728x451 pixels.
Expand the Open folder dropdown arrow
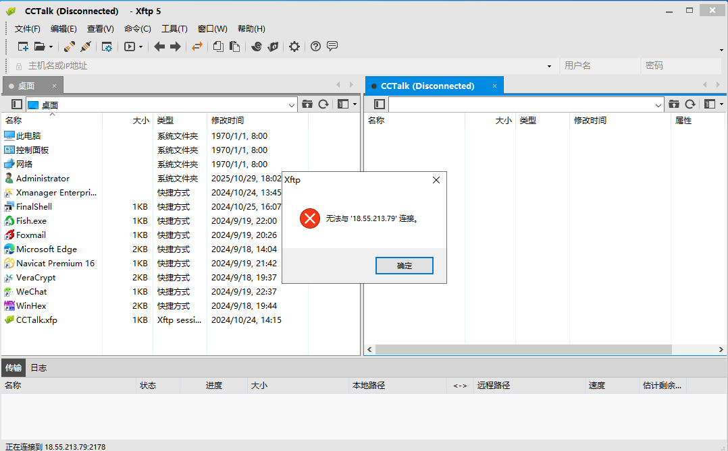pyautogui.click(x=51, y=47)
